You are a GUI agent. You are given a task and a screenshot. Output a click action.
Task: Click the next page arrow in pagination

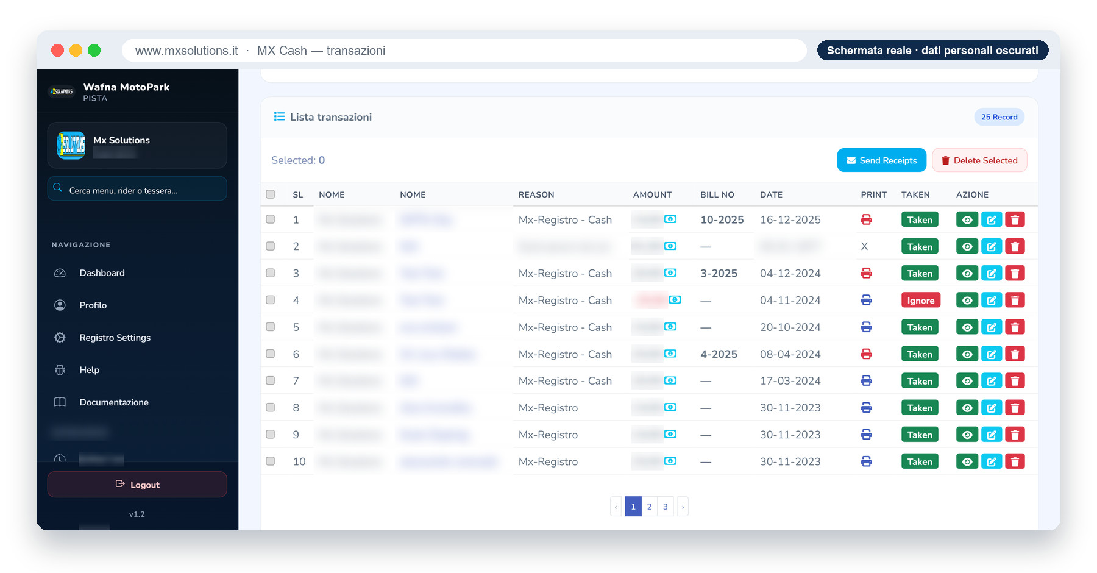point(683,507)
